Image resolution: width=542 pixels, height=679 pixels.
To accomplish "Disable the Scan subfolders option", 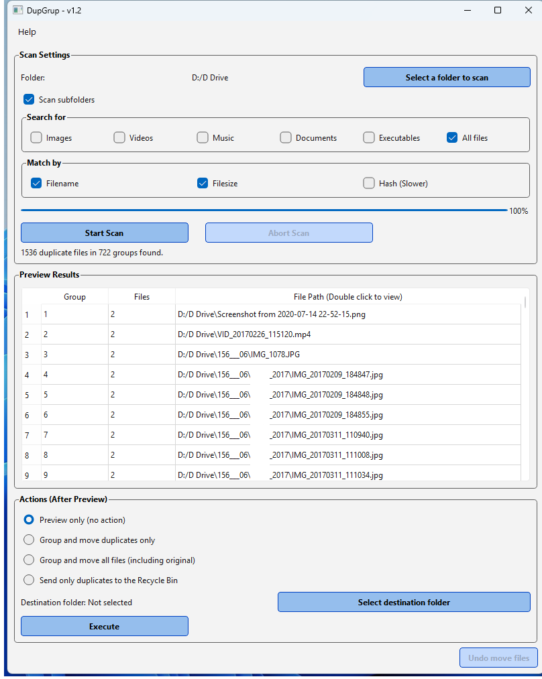I will coord(29,99).
